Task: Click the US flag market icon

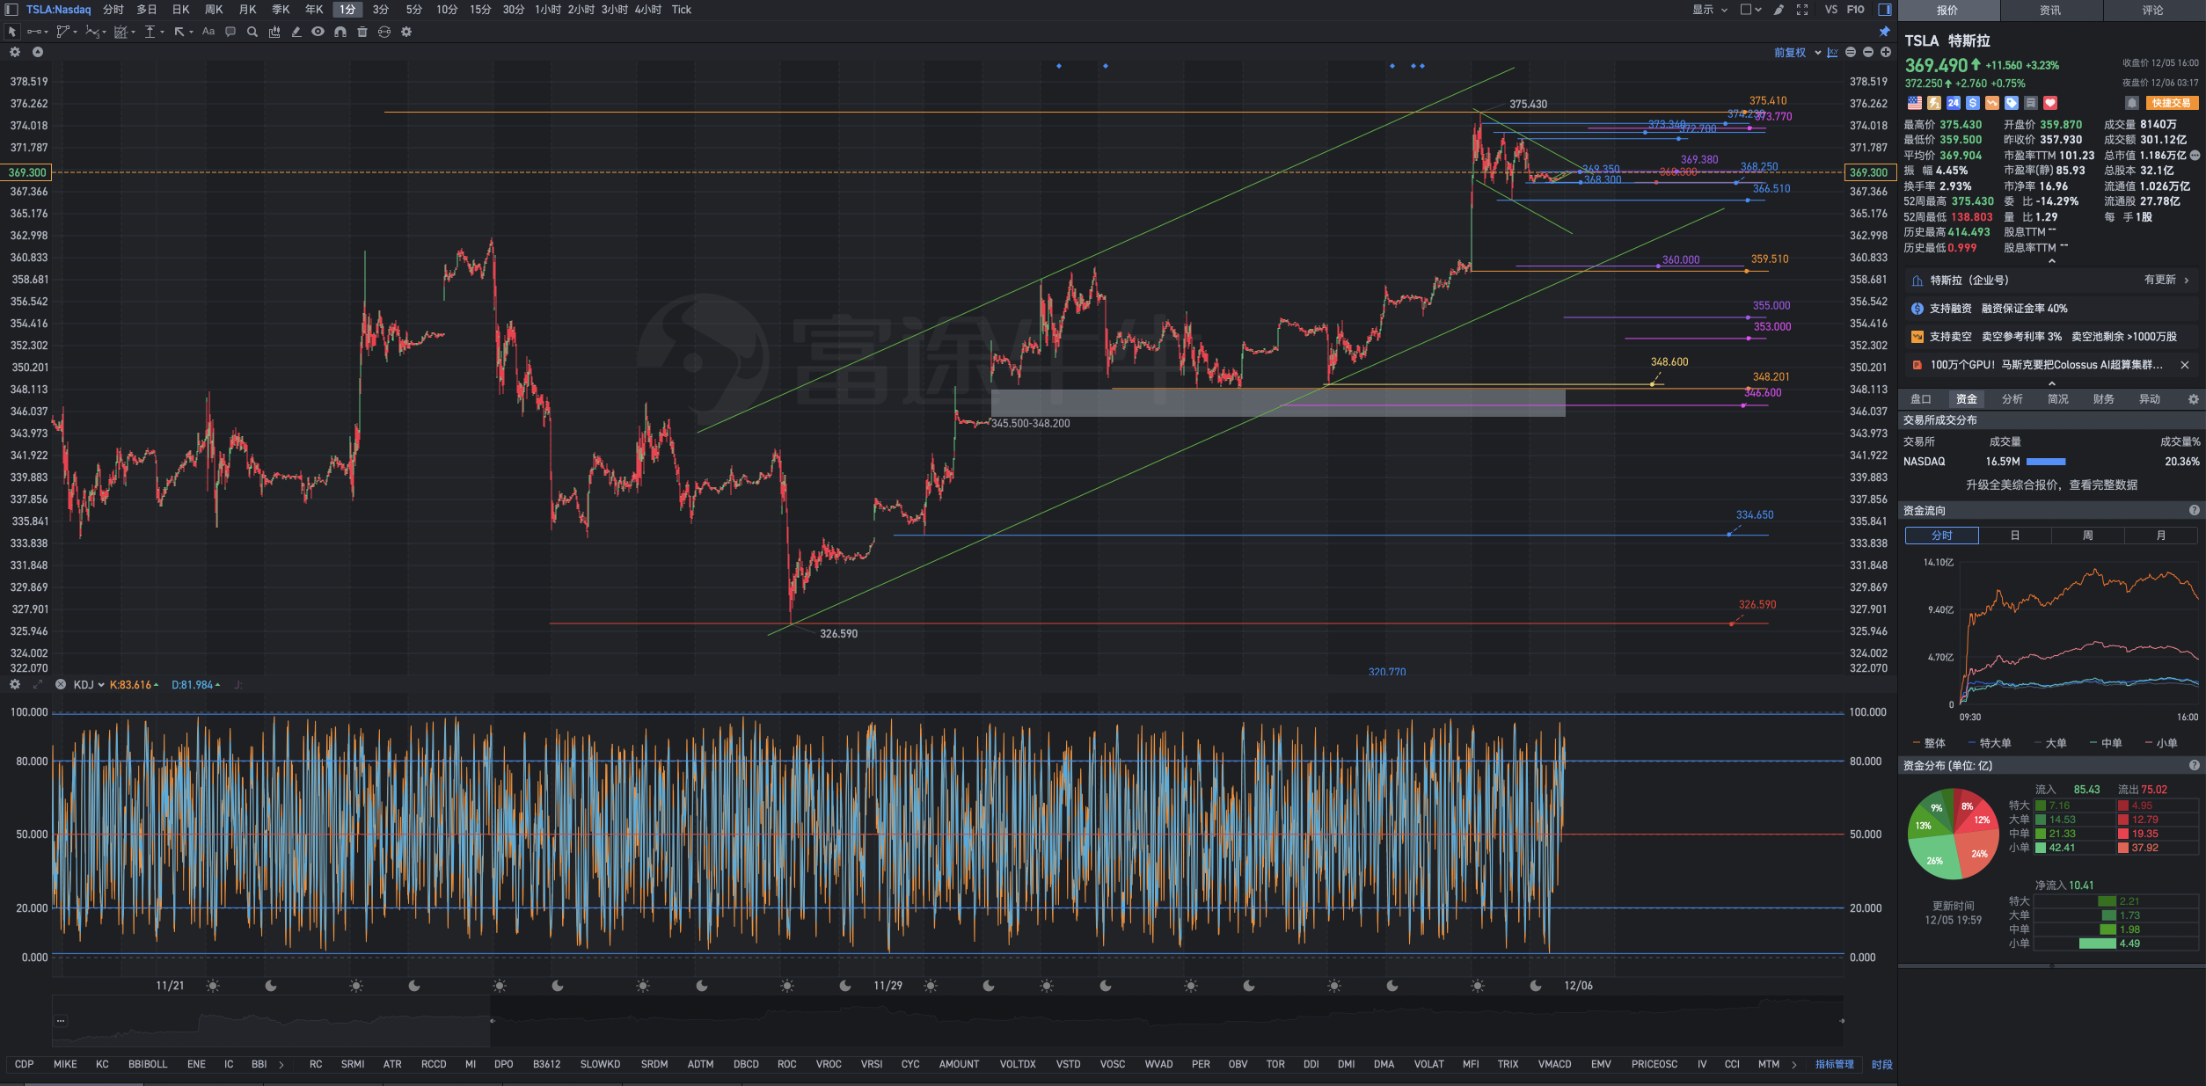Action: tap(1915, 103)
